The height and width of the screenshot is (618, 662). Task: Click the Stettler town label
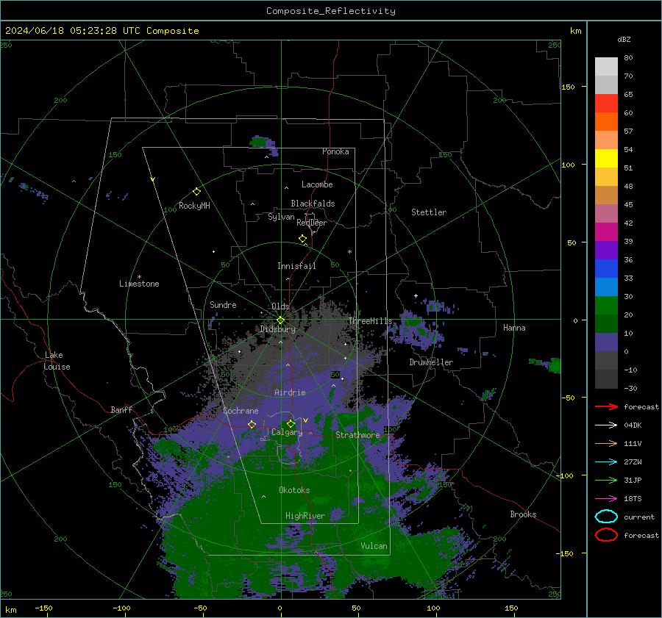coord(429,212)
